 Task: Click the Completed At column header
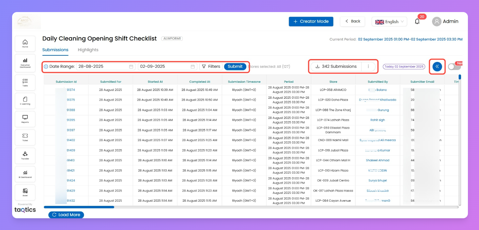200,82
